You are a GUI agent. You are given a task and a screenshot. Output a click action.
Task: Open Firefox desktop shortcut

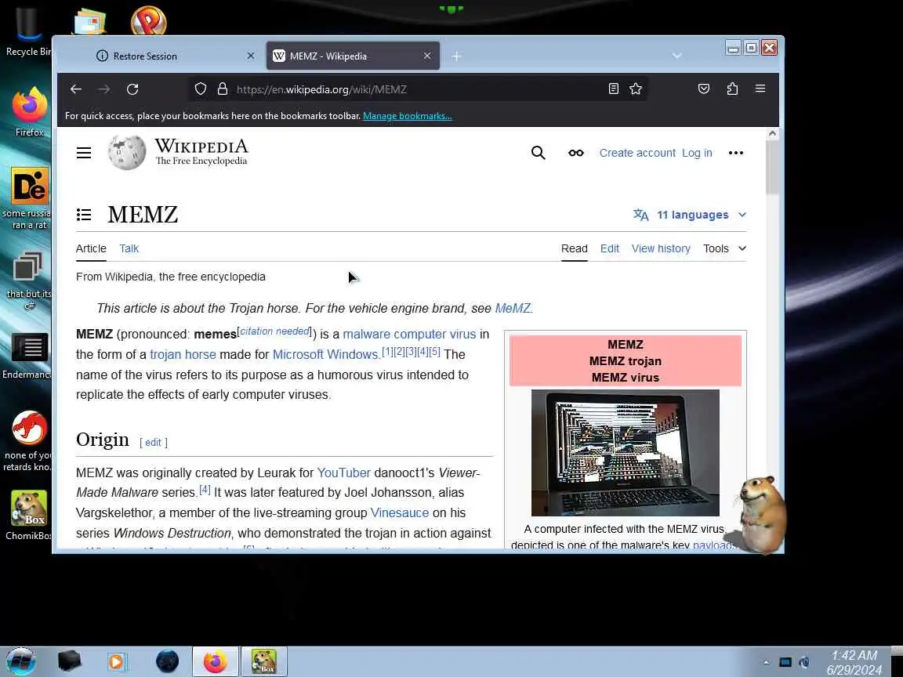pos(29,112)
